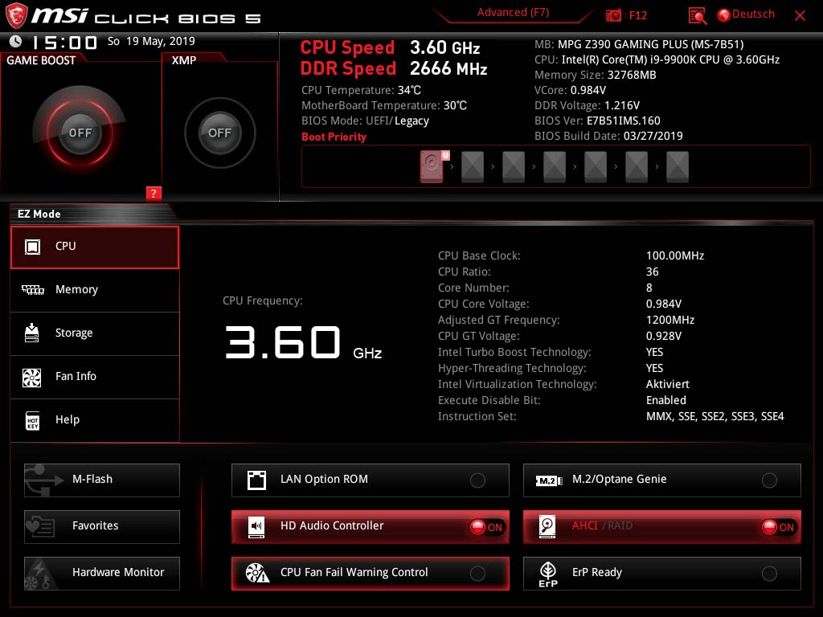Screen dimensions: 823x617
Task: Click the Storage drive icon
Action: tap(31, 333)
